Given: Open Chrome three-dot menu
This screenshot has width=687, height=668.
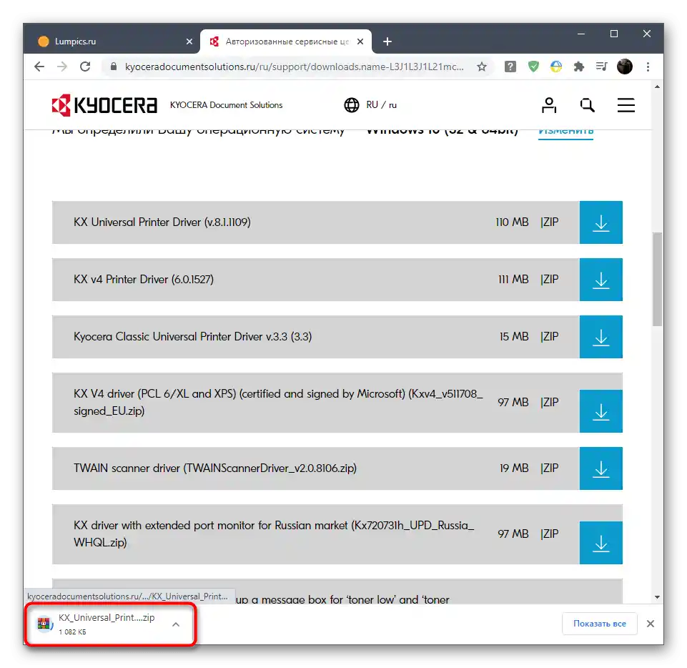Looking at the screenshot, I should (648, 67).
